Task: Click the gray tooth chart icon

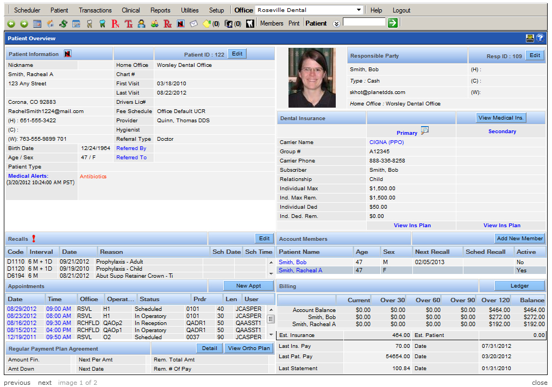Action: pyautogui.click(x=90, y=23)
